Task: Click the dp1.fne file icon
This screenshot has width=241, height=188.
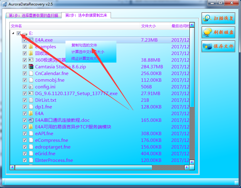Action: coord(31,107)
